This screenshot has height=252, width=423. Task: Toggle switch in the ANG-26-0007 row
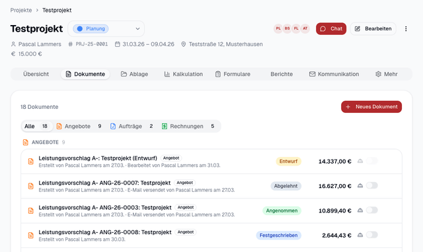(371, 185)
